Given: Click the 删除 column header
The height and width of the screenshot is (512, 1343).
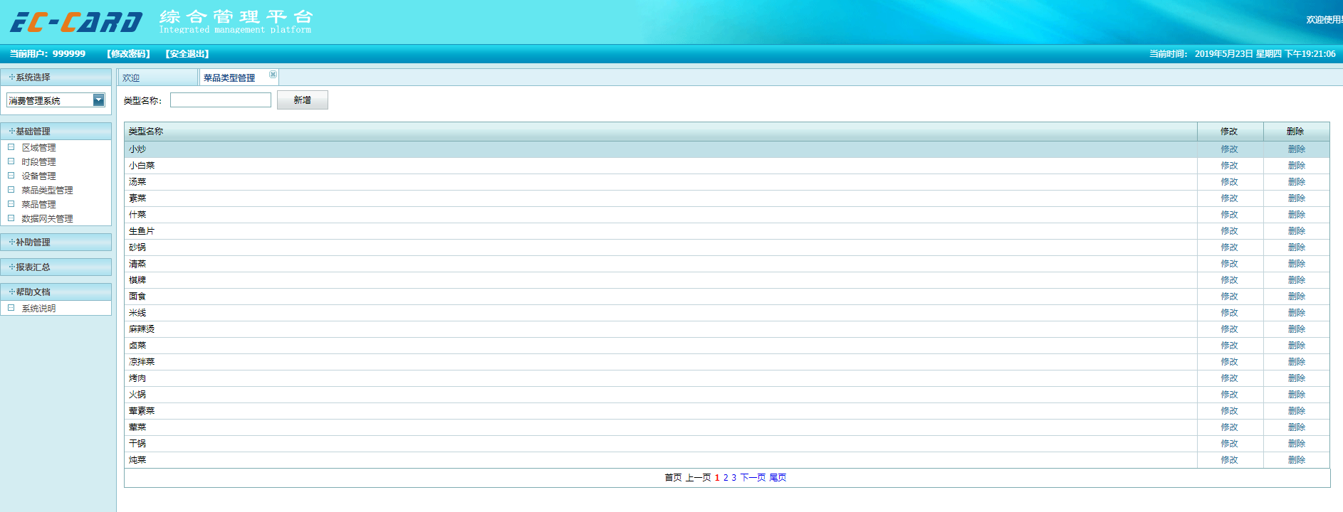Looking at the screenshot, I should coord(1296,131).
